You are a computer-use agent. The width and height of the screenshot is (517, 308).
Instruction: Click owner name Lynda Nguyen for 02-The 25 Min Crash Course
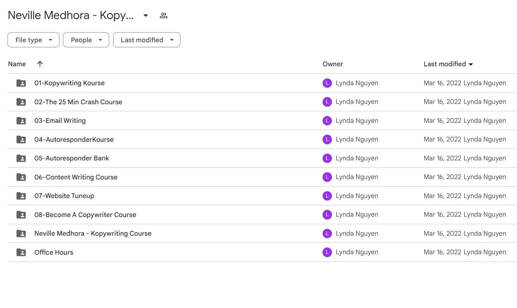click(x=357, y=102)
